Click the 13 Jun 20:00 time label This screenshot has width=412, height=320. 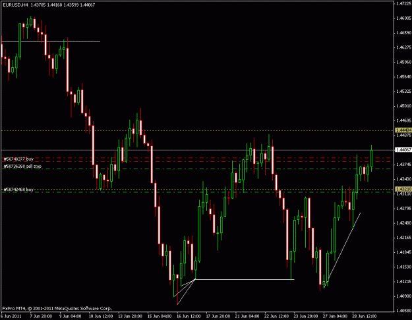point(130,316)
